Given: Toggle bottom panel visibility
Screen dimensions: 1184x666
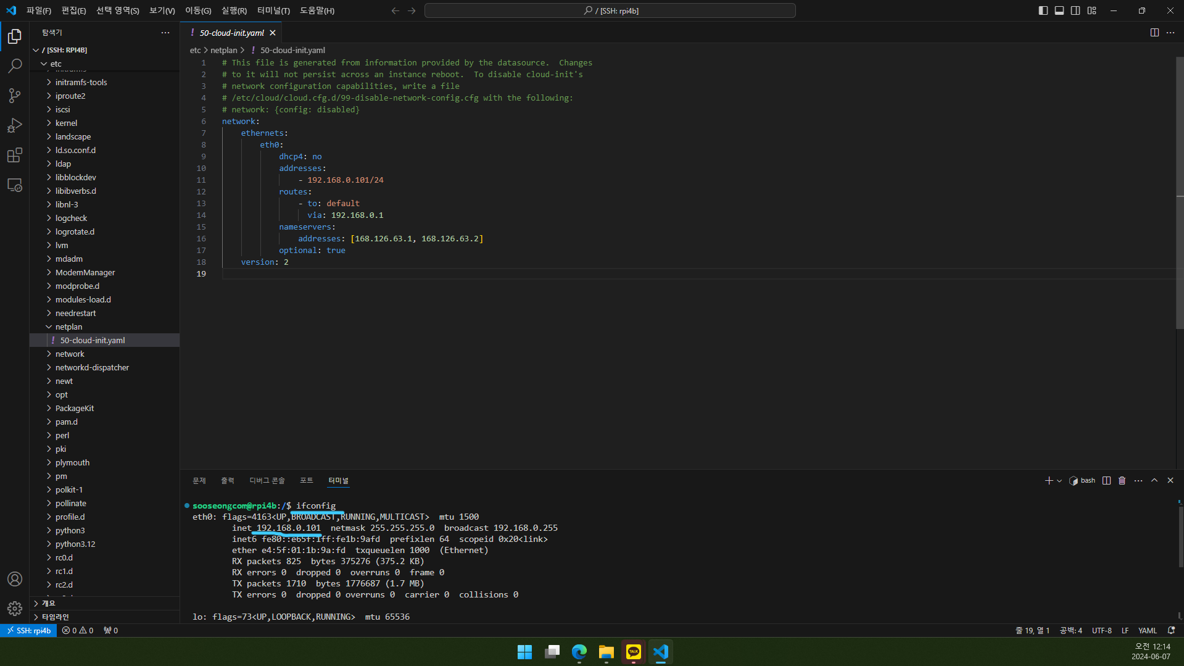Looking at the screenshot, I should pyautogui.click(x=1059, y=10).
